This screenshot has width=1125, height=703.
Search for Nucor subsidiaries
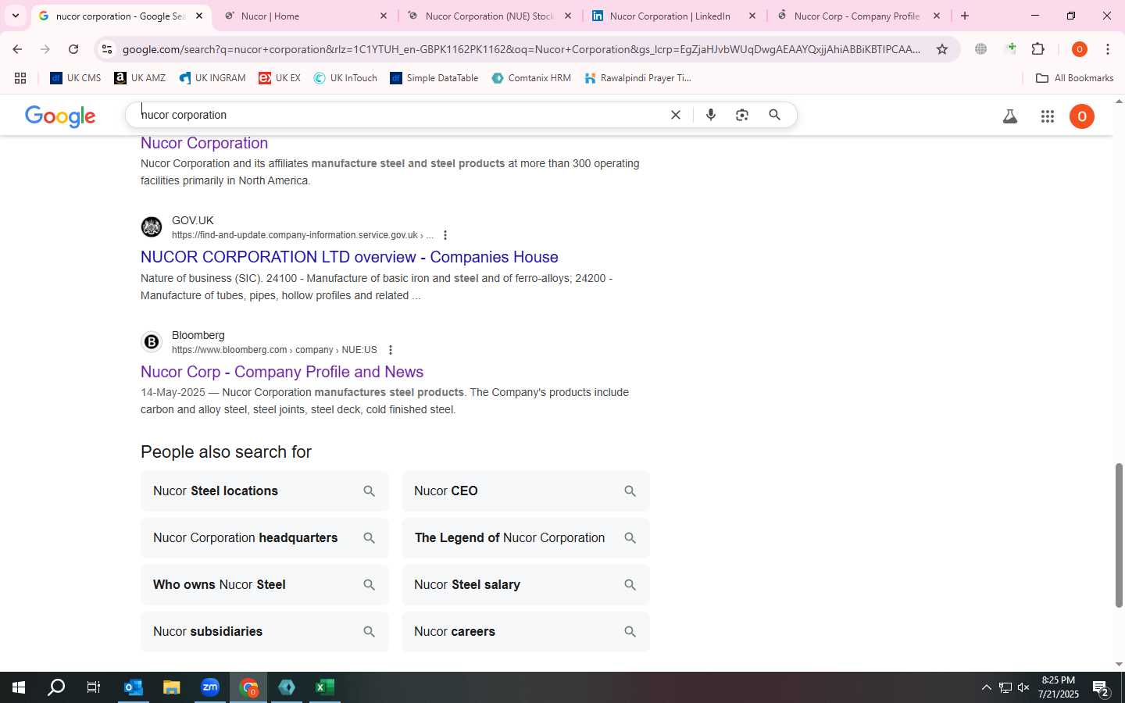(265, 632)
